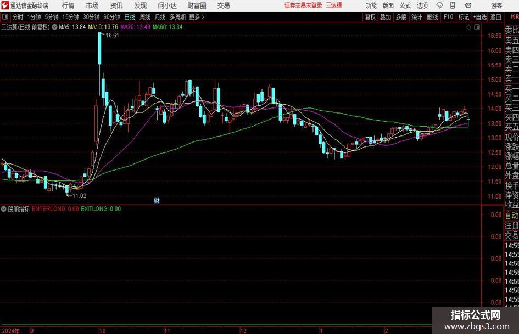
Task: Click the MA5: 13.84 label
Action: point(72,27)
